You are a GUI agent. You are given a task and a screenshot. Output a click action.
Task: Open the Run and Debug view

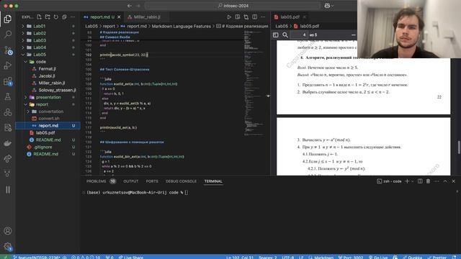(x=8, y=65)
